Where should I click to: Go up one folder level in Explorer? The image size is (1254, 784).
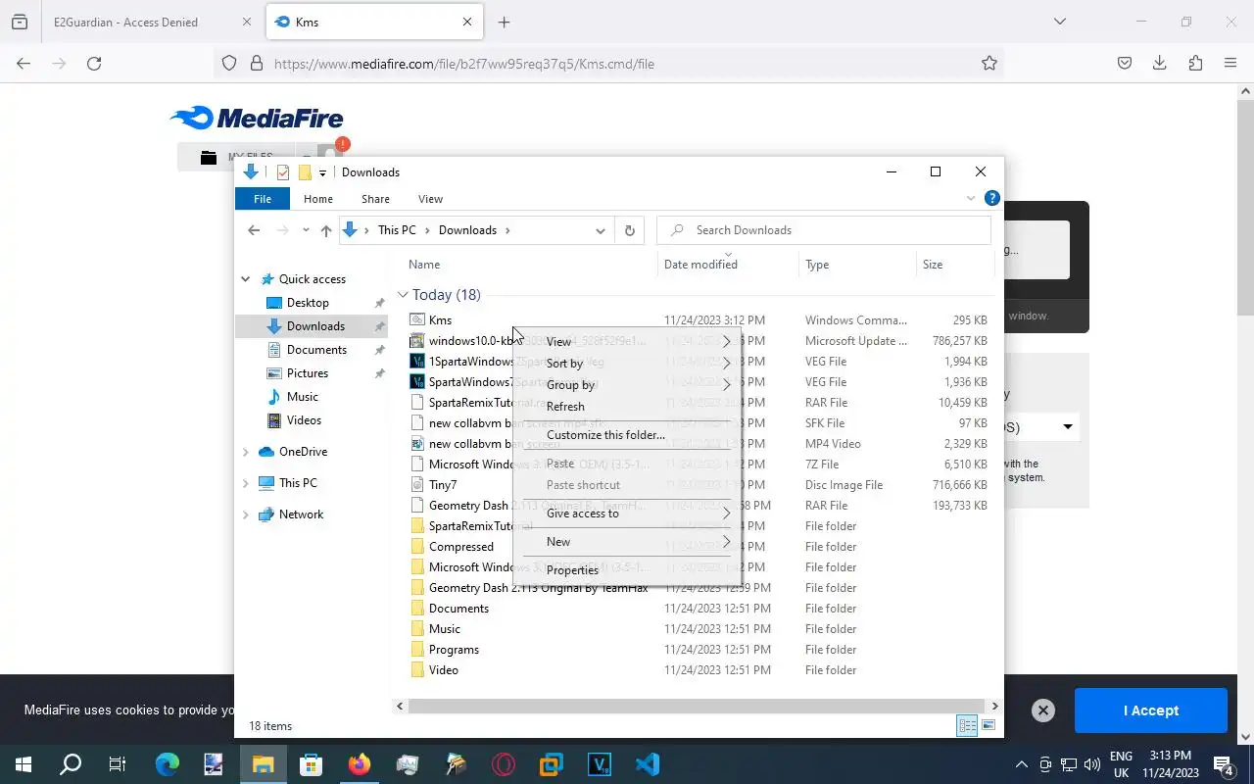coord(326,230)
